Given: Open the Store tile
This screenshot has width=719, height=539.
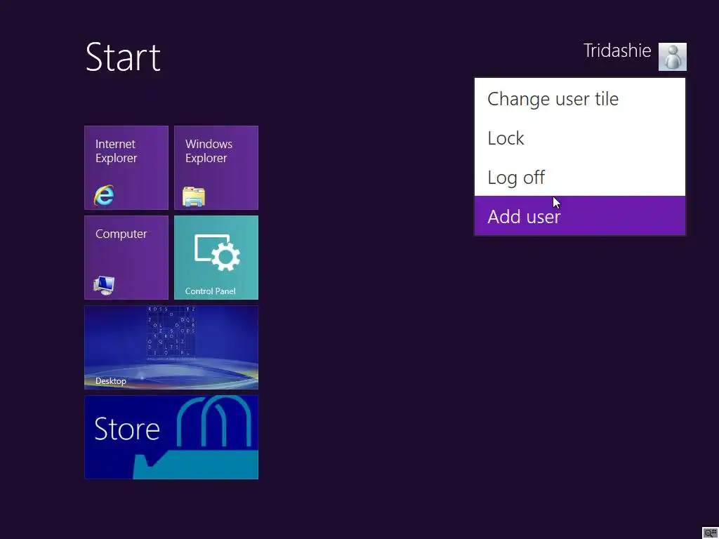Looking at the screenshot, I should click(171, 437).
